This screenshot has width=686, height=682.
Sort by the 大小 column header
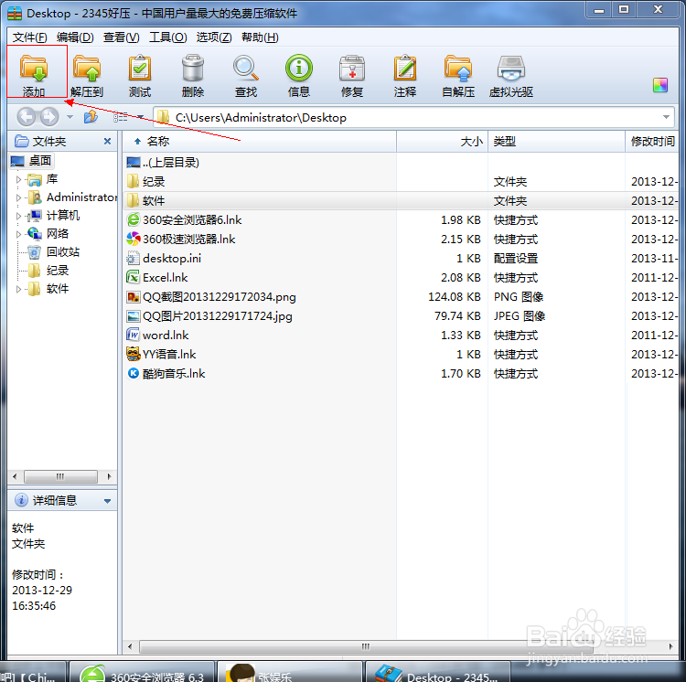pos(443,141)
